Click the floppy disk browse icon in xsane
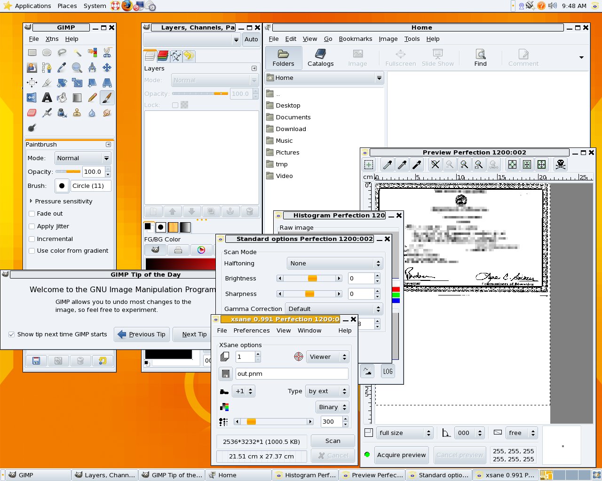Viewport: 602px width, 481px height. tap(226, 374)
